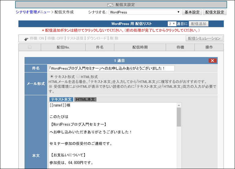Click 待機:OFF action link

tap(56, 39)
